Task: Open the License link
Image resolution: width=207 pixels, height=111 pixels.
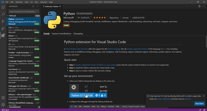Action: (x=125, y=18)
